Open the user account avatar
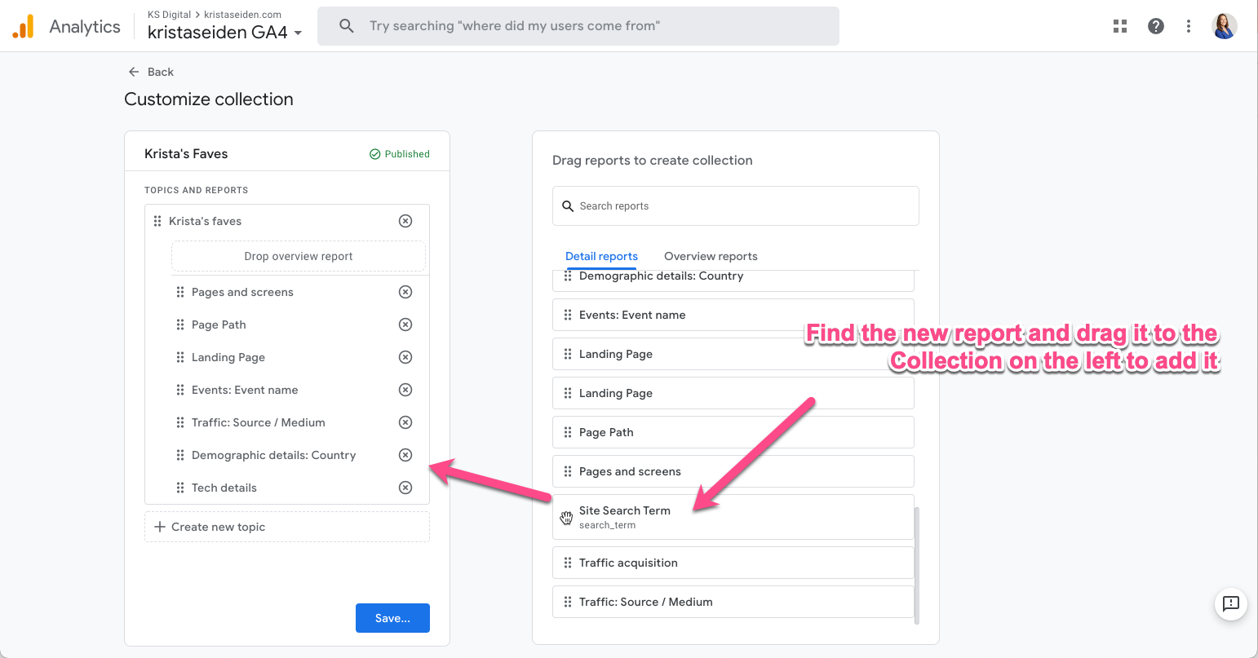The height and width of the screenshot is (658, 1258). pos(1225,26)
